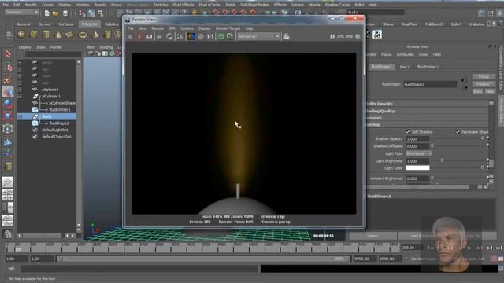Choose the Paint selection tool

[x=8, y=79]
